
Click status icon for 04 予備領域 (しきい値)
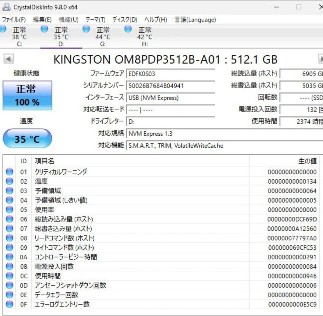coord(10,200)
